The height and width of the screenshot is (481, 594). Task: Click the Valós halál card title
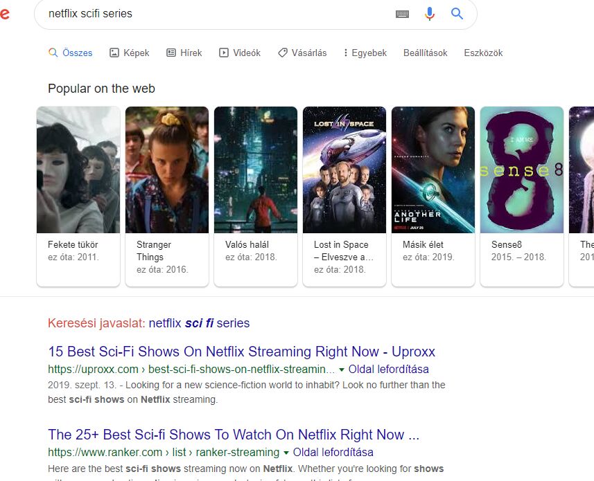point(247,245)
